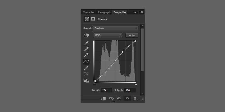Image resolution: width=225 pixels, height=112 pixels.
Task: Click the Preset label
Action: (87, 28)
